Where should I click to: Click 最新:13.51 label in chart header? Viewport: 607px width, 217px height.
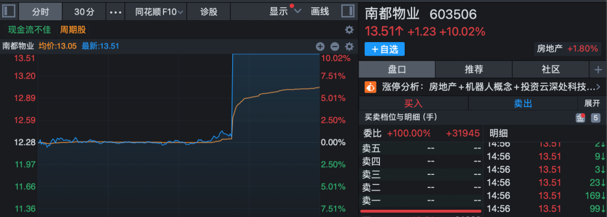click(100, 47)
